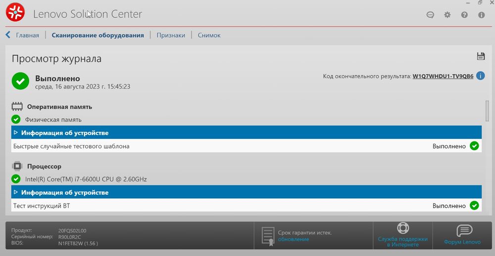The image size is (495, 256).
Task: Go to the Главная tab
Action: point(27,35)
